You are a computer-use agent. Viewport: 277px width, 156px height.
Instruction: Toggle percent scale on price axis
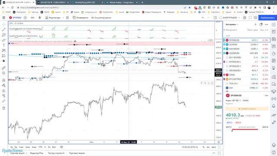coord(203,147)
